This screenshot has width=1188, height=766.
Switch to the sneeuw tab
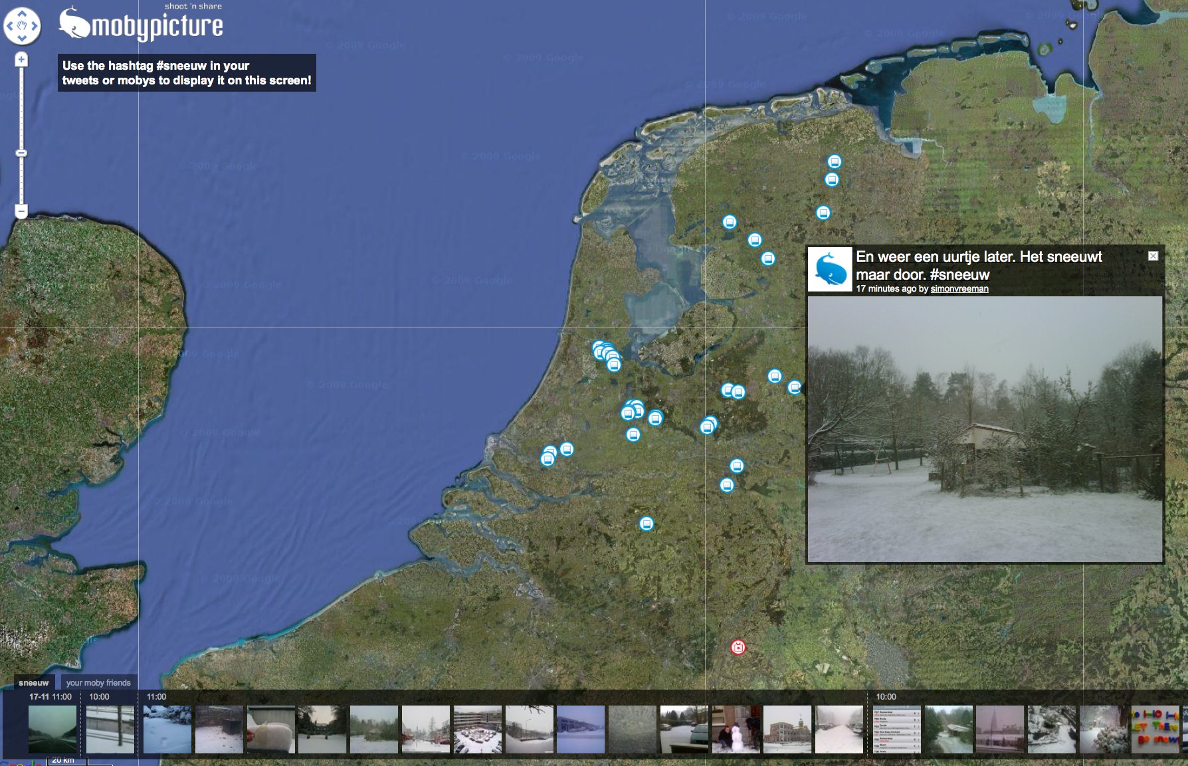click(x=33, y=683)
